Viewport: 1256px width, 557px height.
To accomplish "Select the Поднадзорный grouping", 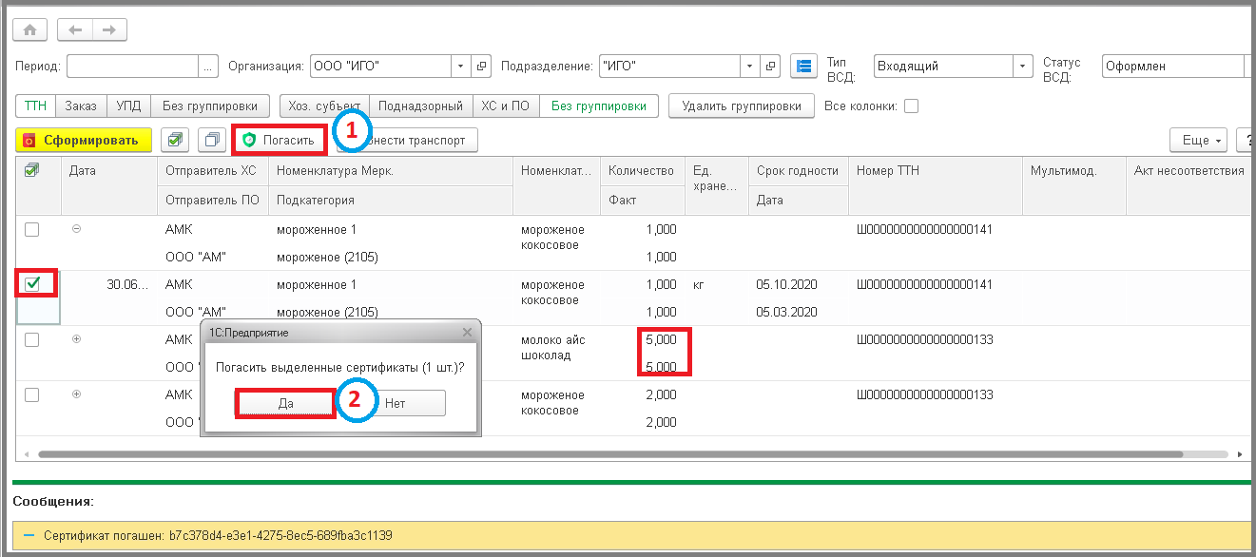I will tap(419, 106).
